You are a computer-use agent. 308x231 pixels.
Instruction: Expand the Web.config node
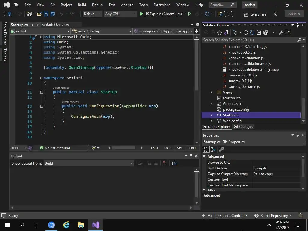[211, 121]
